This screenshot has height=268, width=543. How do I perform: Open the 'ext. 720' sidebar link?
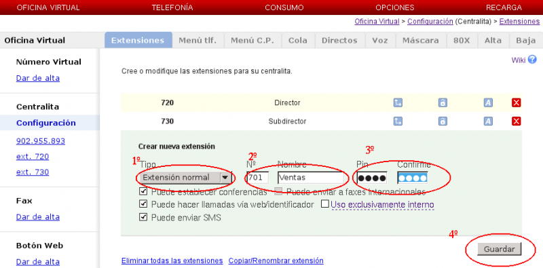33,157
